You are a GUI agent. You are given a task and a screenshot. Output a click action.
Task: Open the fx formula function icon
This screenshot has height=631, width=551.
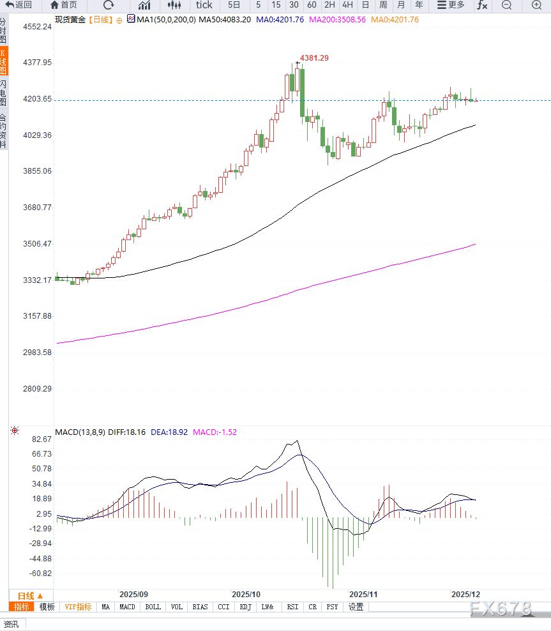482,5
